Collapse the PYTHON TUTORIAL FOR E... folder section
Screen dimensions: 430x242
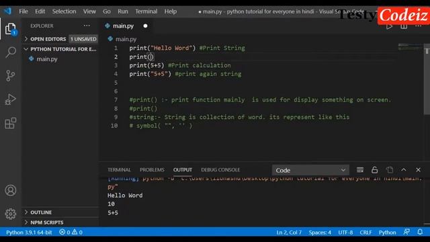pyautogui.click(x=60, y=49)
